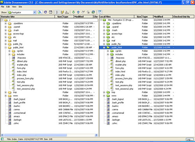Select local test_sessions2.php file
Viewport: 195px width, 142px height.
pos(124,89)
